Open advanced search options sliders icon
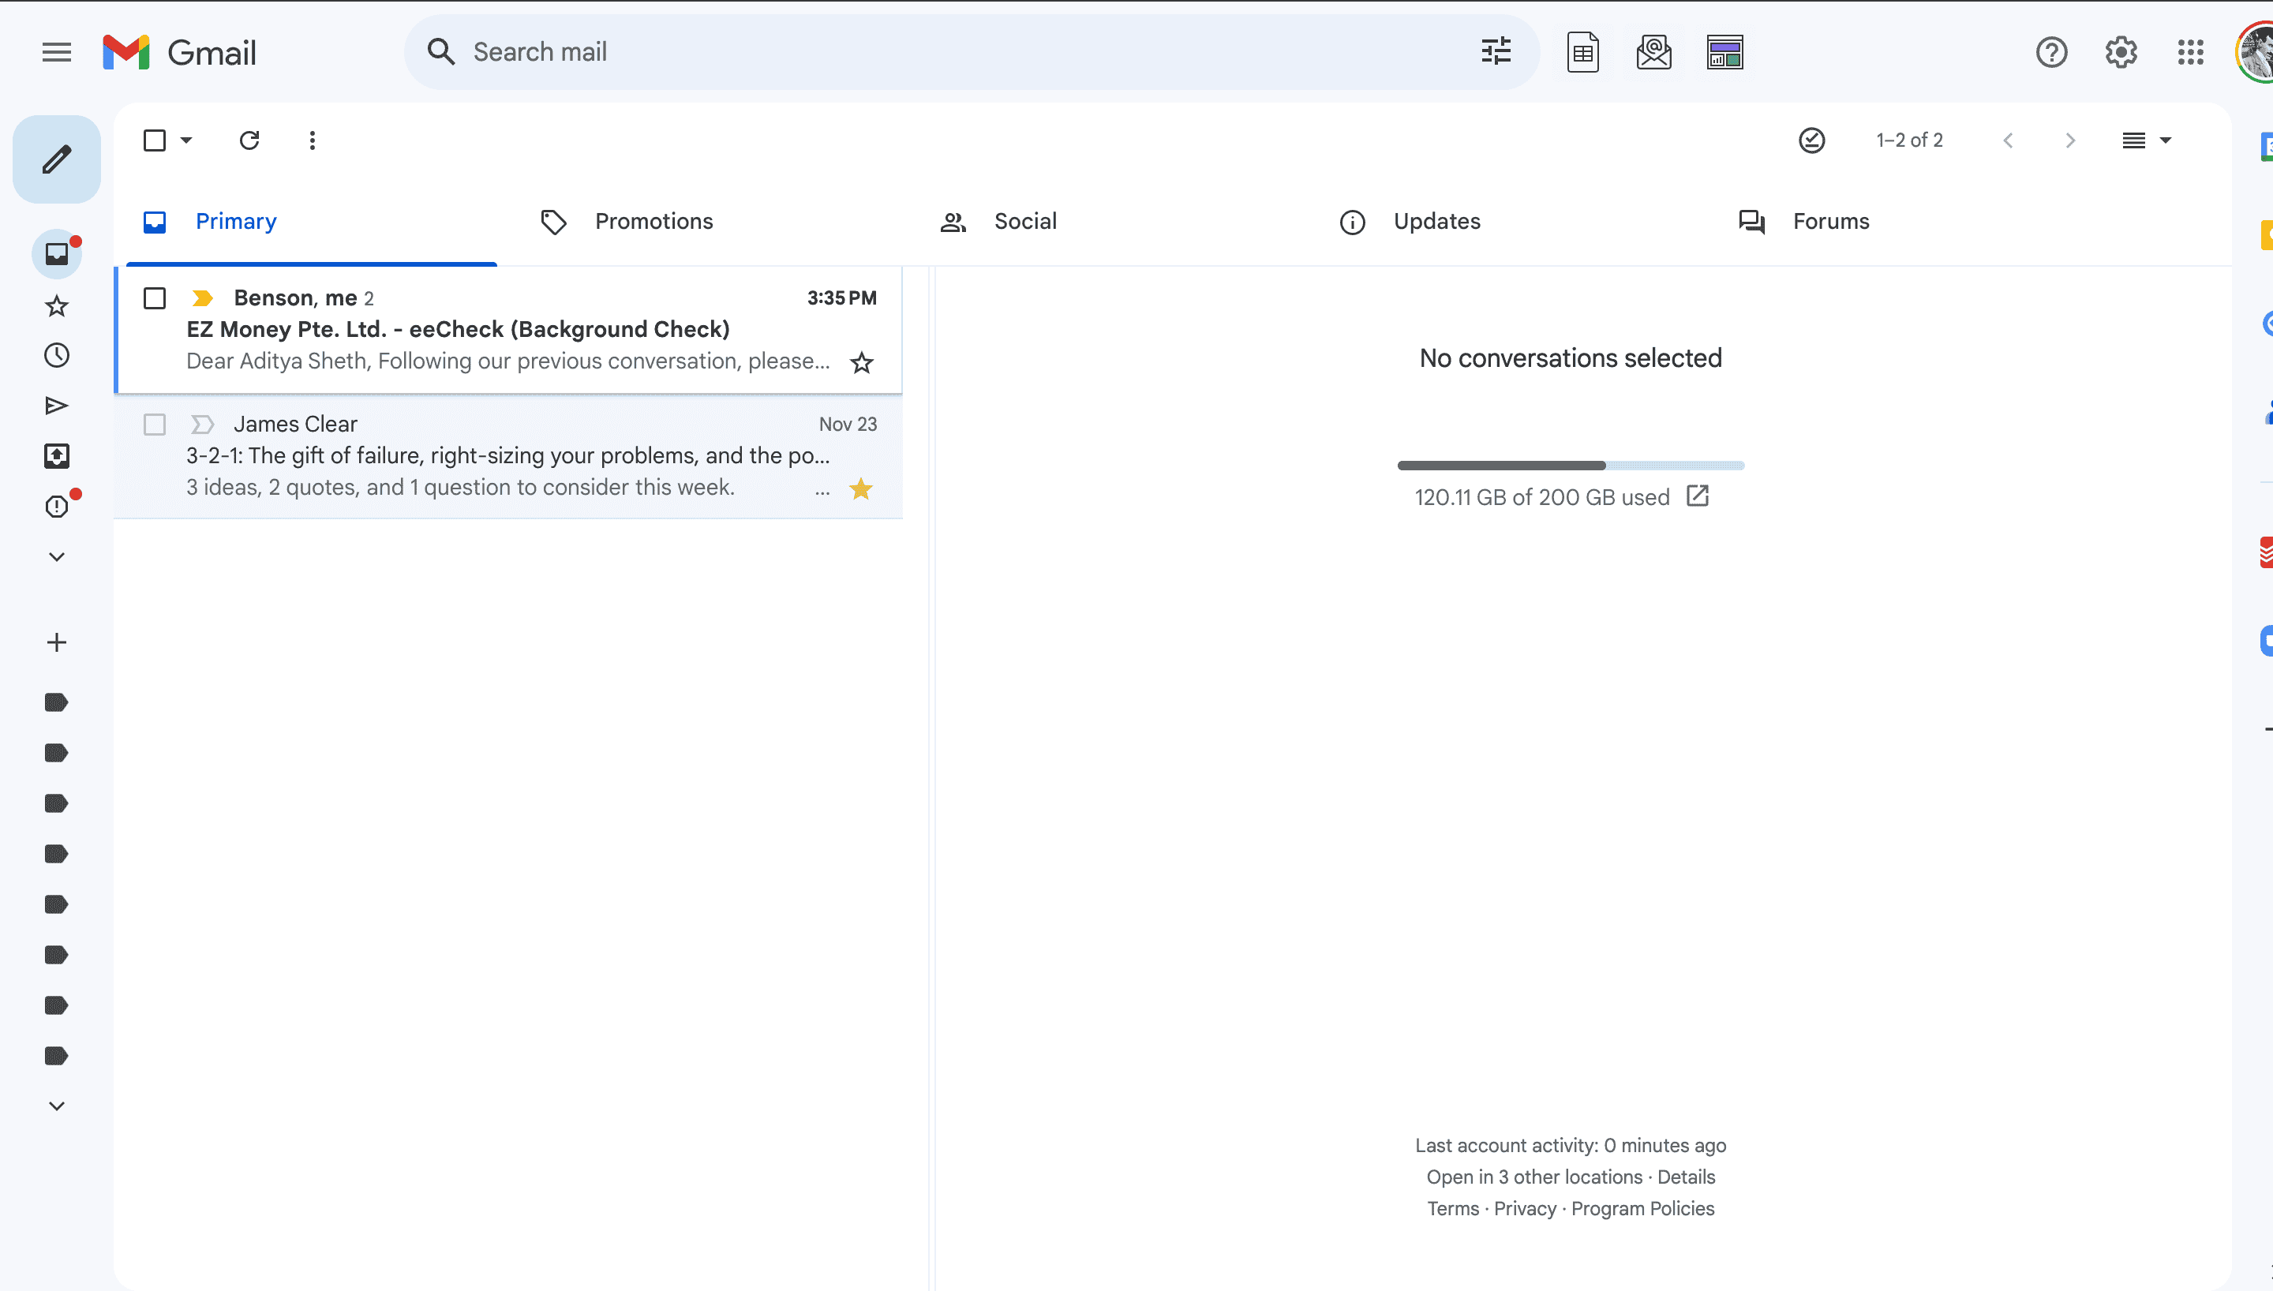This screenshot has width=2273, height=1291. (1496, 51)
